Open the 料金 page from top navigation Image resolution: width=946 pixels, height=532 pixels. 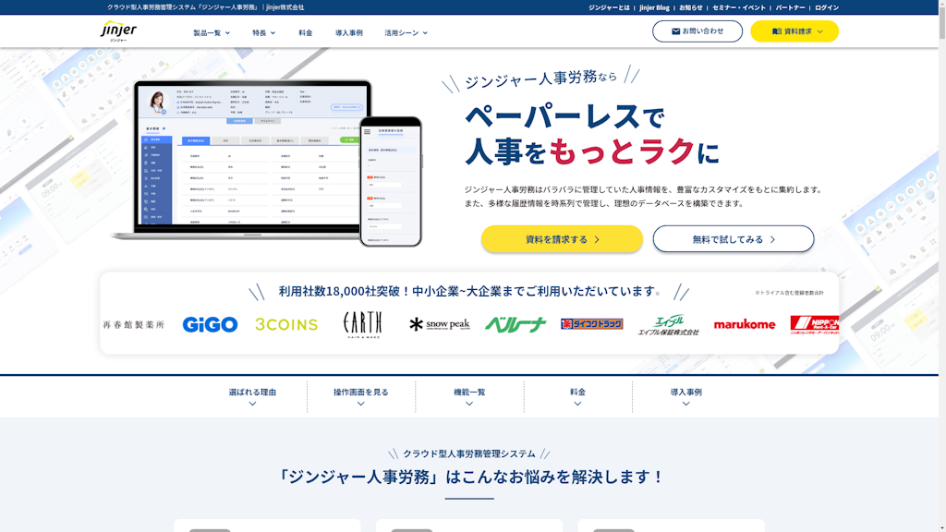(x=306, y=32)
